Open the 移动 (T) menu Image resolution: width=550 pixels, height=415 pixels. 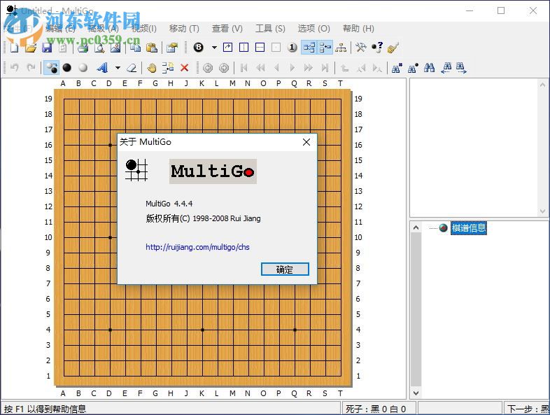click(184, 29)
